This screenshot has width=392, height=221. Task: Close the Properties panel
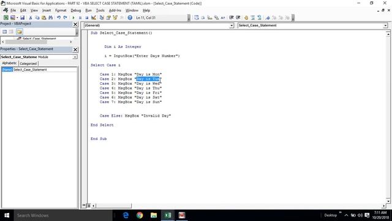[x=75, y=49]
